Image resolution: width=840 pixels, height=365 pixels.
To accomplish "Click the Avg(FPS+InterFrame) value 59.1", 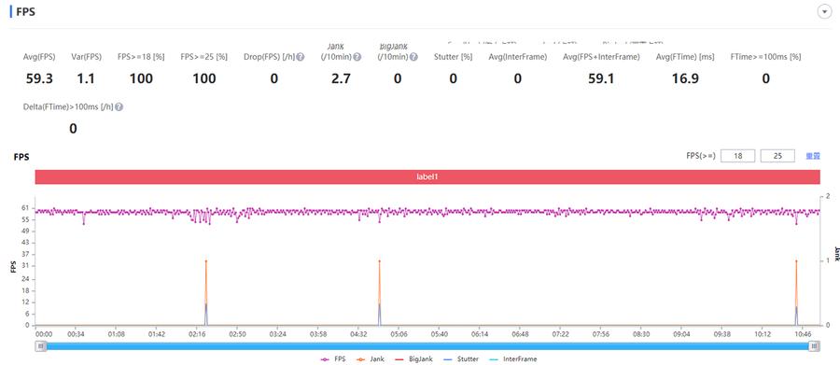I will (x=601, y=78).
